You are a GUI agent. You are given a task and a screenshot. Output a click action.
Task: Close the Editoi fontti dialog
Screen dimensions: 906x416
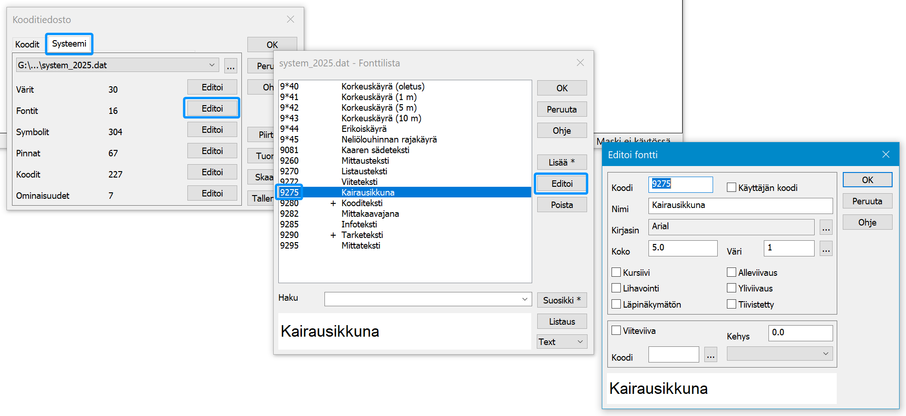885,155
